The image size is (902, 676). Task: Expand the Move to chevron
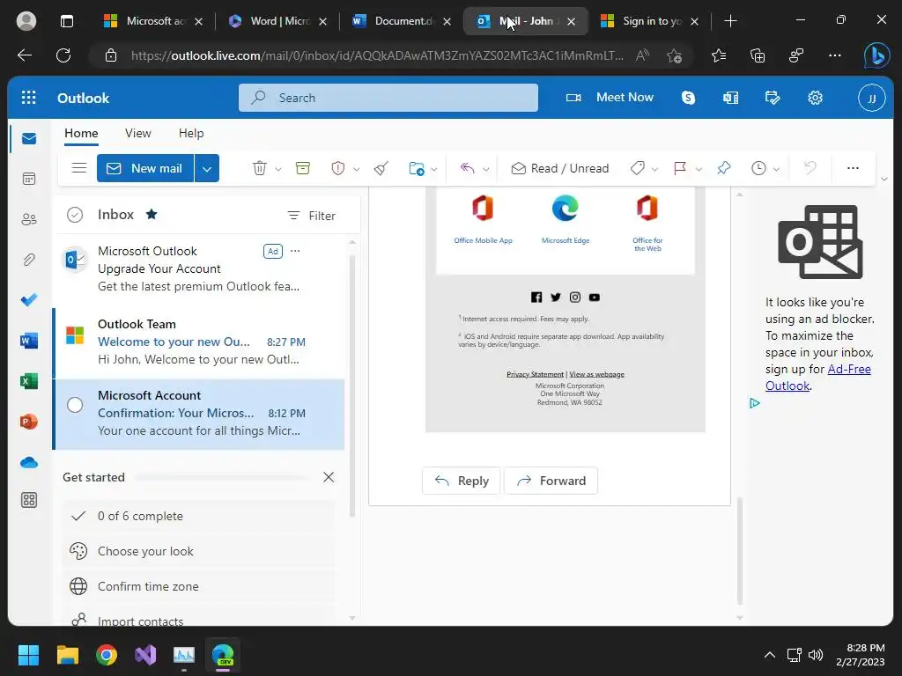coord(433,169)
